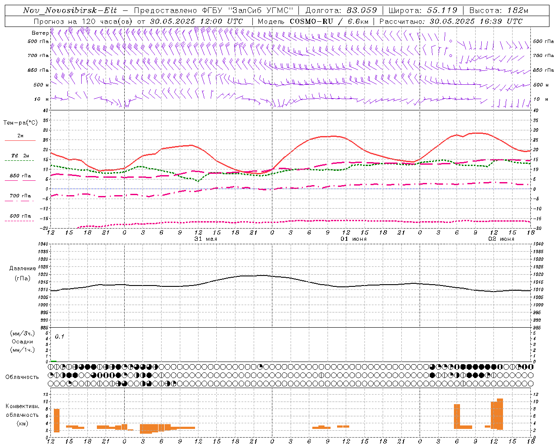The height and width of the screenshot is (445, 556).
Task: Select the Долгота: 83.059 field
Action: pyautogui.click(x=341, y=10)
